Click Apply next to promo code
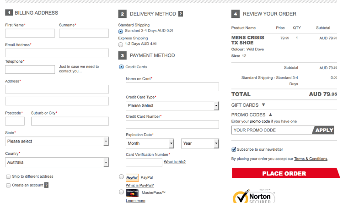 (x=324, y=130)
